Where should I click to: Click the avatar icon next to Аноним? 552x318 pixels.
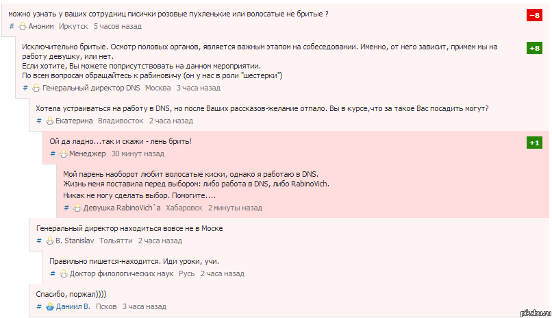tap(23, 26)
